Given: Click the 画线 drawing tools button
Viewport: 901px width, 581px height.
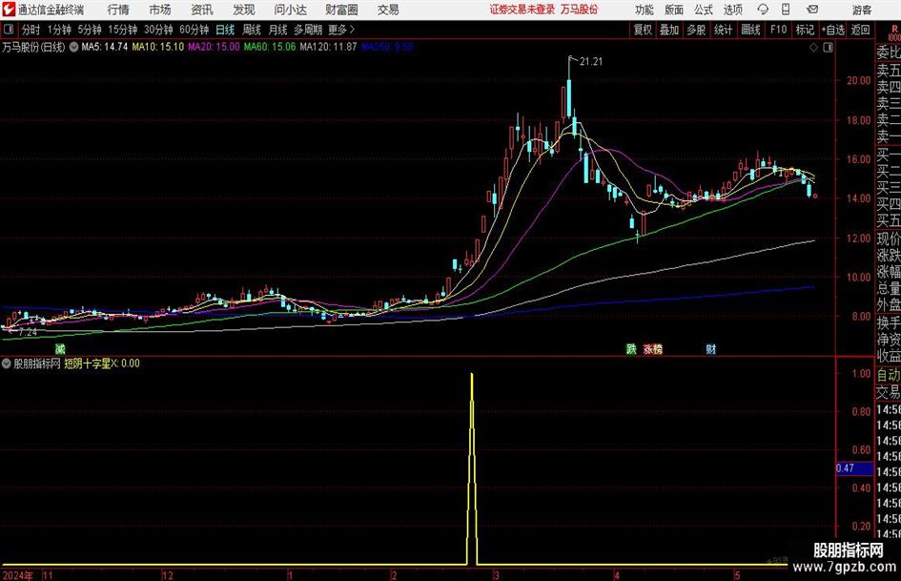Looking at the screenshot, I should tap(750, 30).
